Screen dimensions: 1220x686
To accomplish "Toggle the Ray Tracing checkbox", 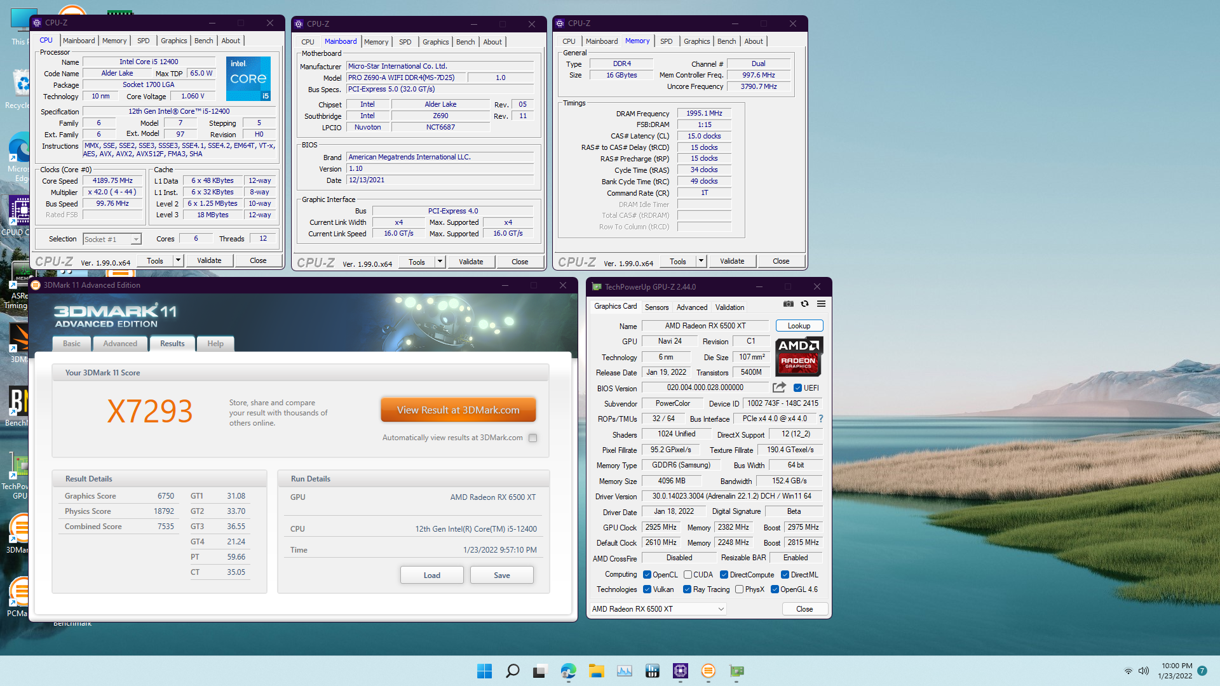I will (x=687, y=589).
